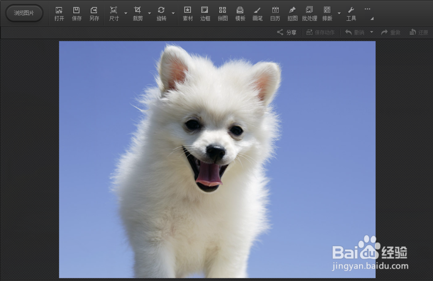Viewport: 433px width, 281px height.
Task: Open the 批处理 batch processing tool
Action: (x=310, y=14)
